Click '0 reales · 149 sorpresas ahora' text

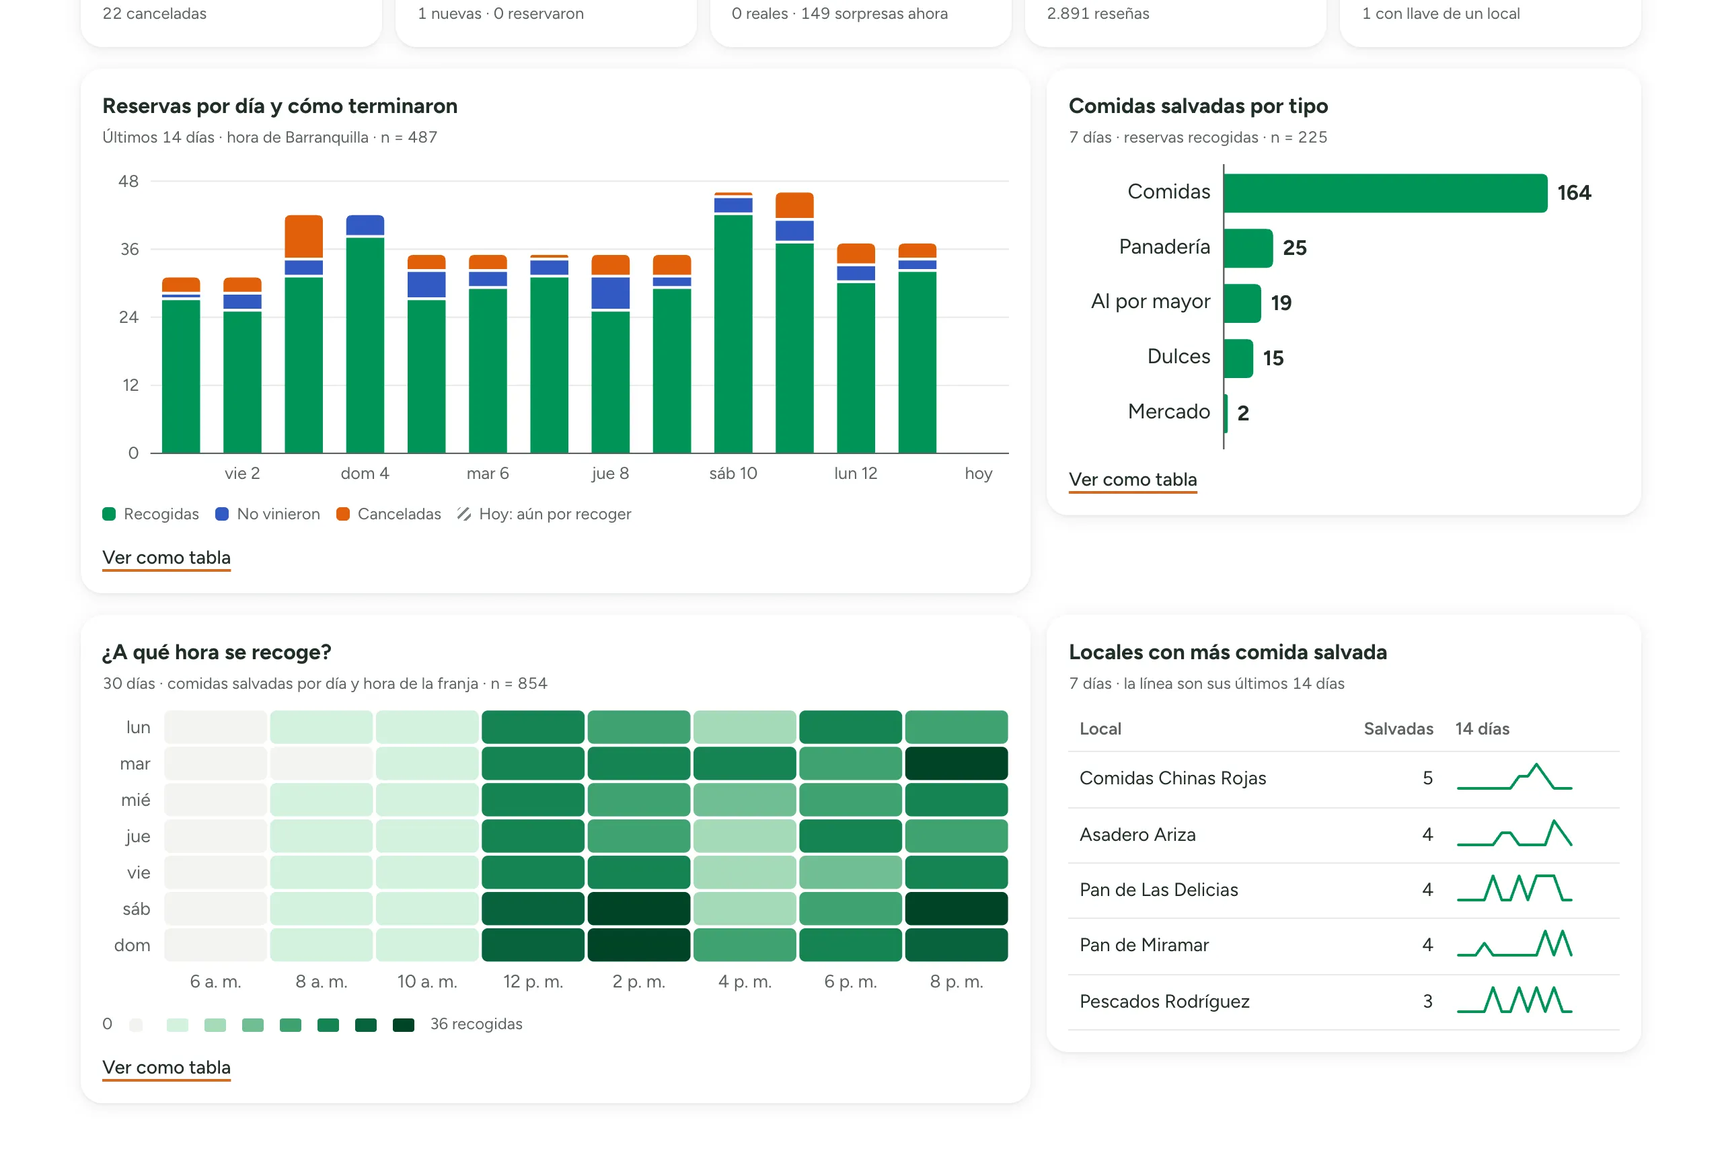(x=839, y=13)
